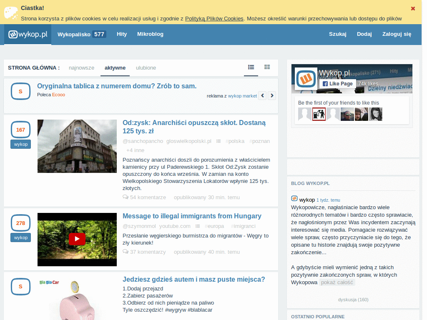Open the Mikroblog section

(150, 34)
